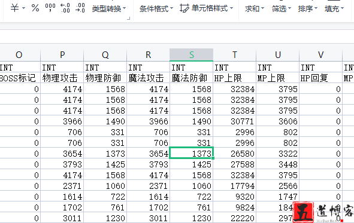The image size is (354, 223).
Task: Click cell 22220 in HP上限 column
Action: pyautogui.click(x=235, y=218)
